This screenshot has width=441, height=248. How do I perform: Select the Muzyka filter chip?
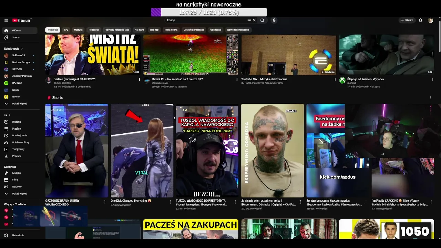pos(78,30)
